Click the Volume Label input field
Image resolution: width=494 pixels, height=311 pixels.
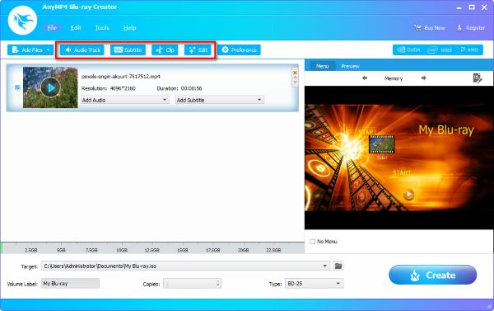pyautogui.click(x=70, y=284)
